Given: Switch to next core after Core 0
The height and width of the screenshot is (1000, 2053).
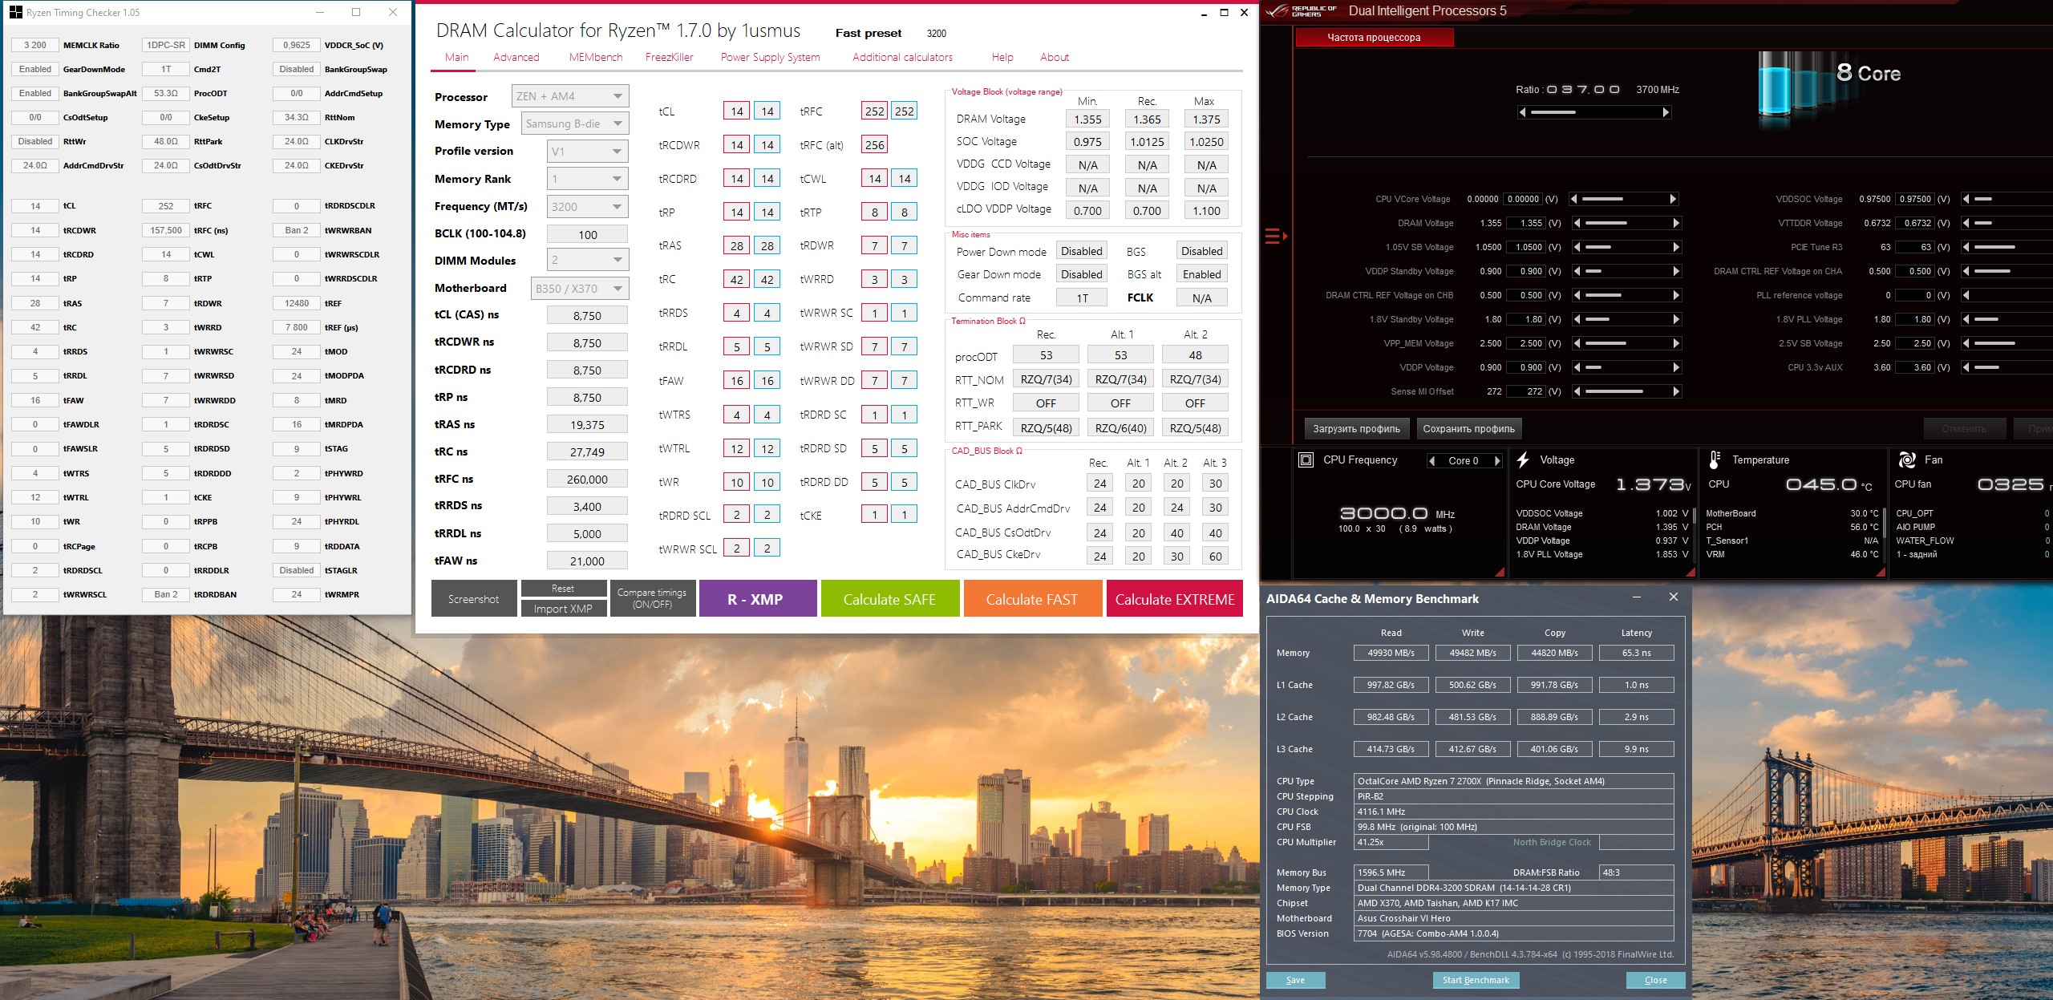Looking at the screenshot, I should [x=1496, y=461].
